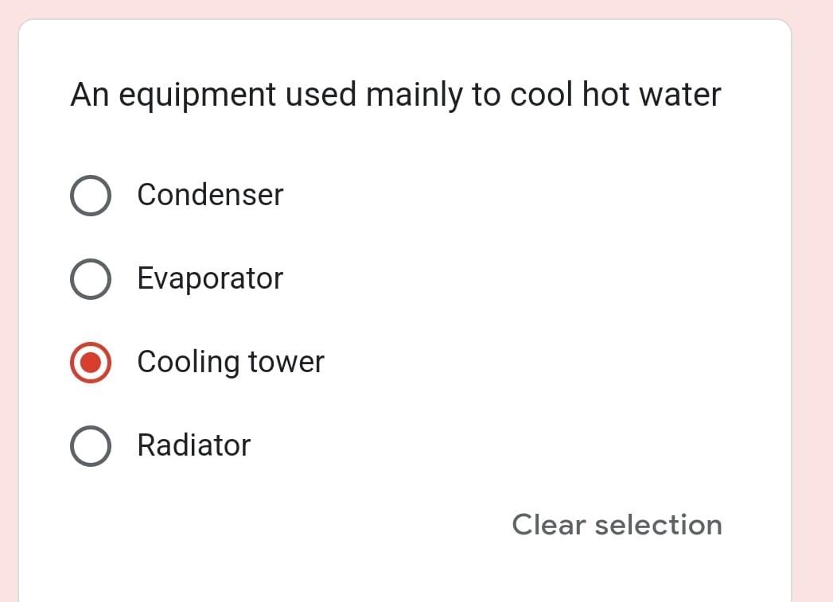
Task: Click the empty circle beside Radiator
Action: pyautogui.click(x=90, y=445)
